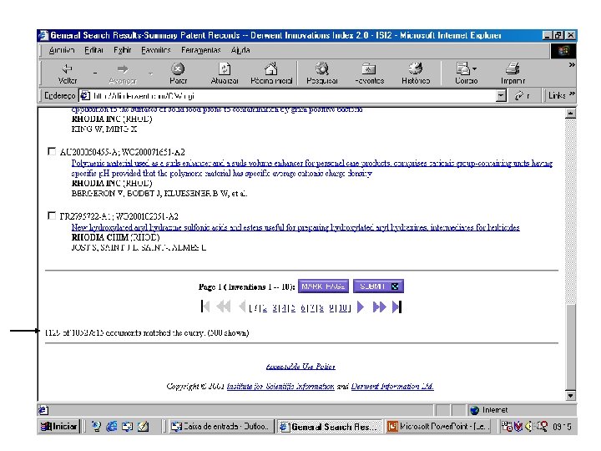Click the scrollbar down arrow
This screenshot has width=601, height=451.
570,395
